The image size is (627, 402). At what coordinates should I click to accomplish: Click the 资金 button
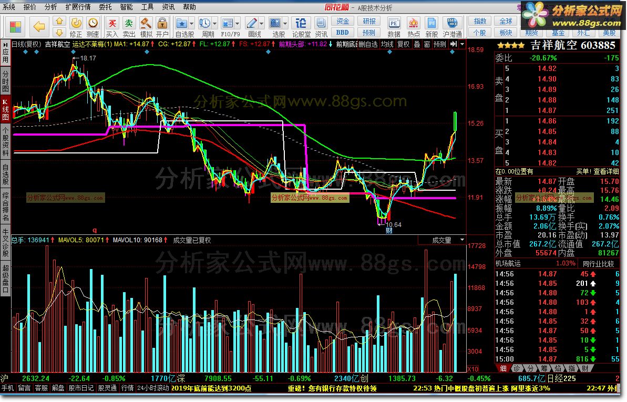pyautogui.click(x=343, y=21)
